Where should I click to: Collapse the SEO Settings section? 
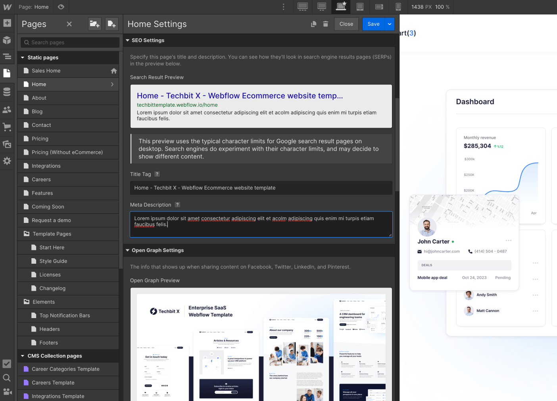pos(128,40)
